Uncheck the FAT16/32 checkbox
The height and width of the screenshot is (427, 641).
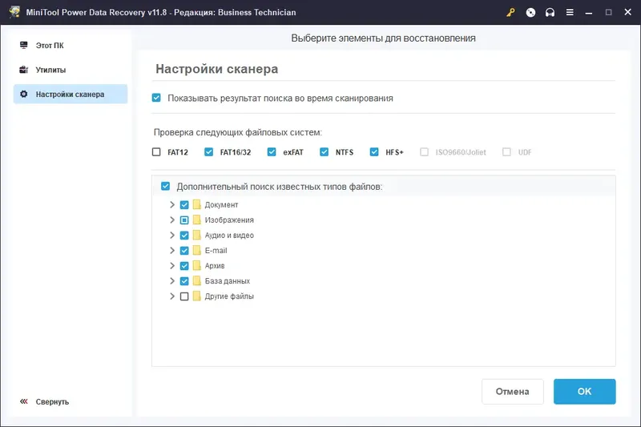(208, 152)
